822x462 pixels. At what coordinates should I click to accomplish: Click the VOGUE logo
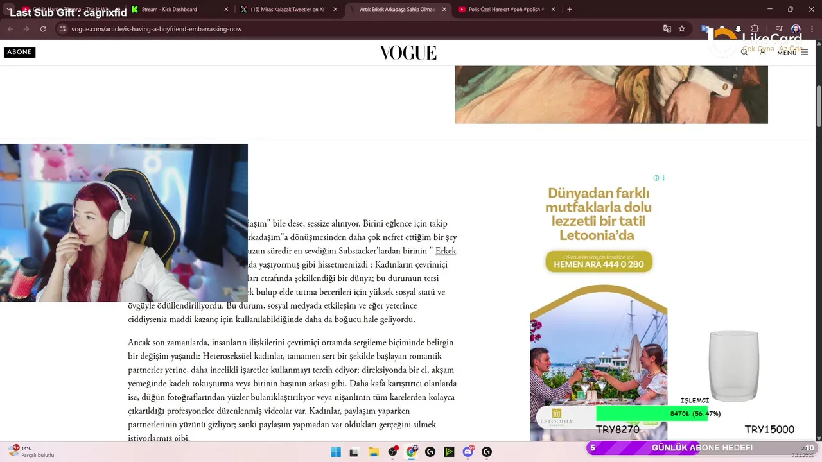point(408,53)
